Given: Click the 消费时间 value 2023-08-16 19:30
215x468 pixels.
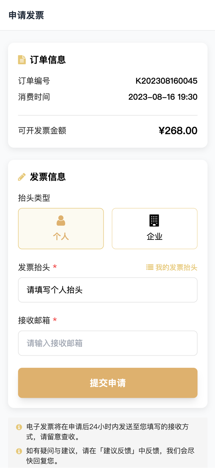Looking at the screenshot, I should tap(163, 97).
